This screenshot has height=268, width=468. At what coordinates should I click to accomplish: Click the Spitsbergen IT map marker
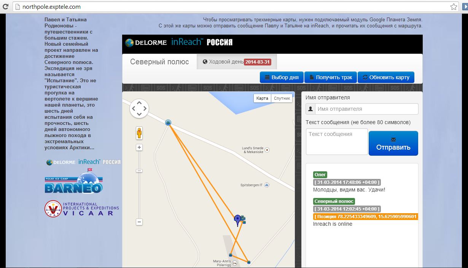pos(267,185)
